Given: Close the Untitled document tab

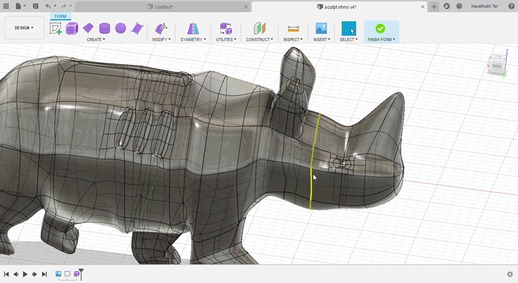Looking at the screenshot, I should (x=246, y=7).
